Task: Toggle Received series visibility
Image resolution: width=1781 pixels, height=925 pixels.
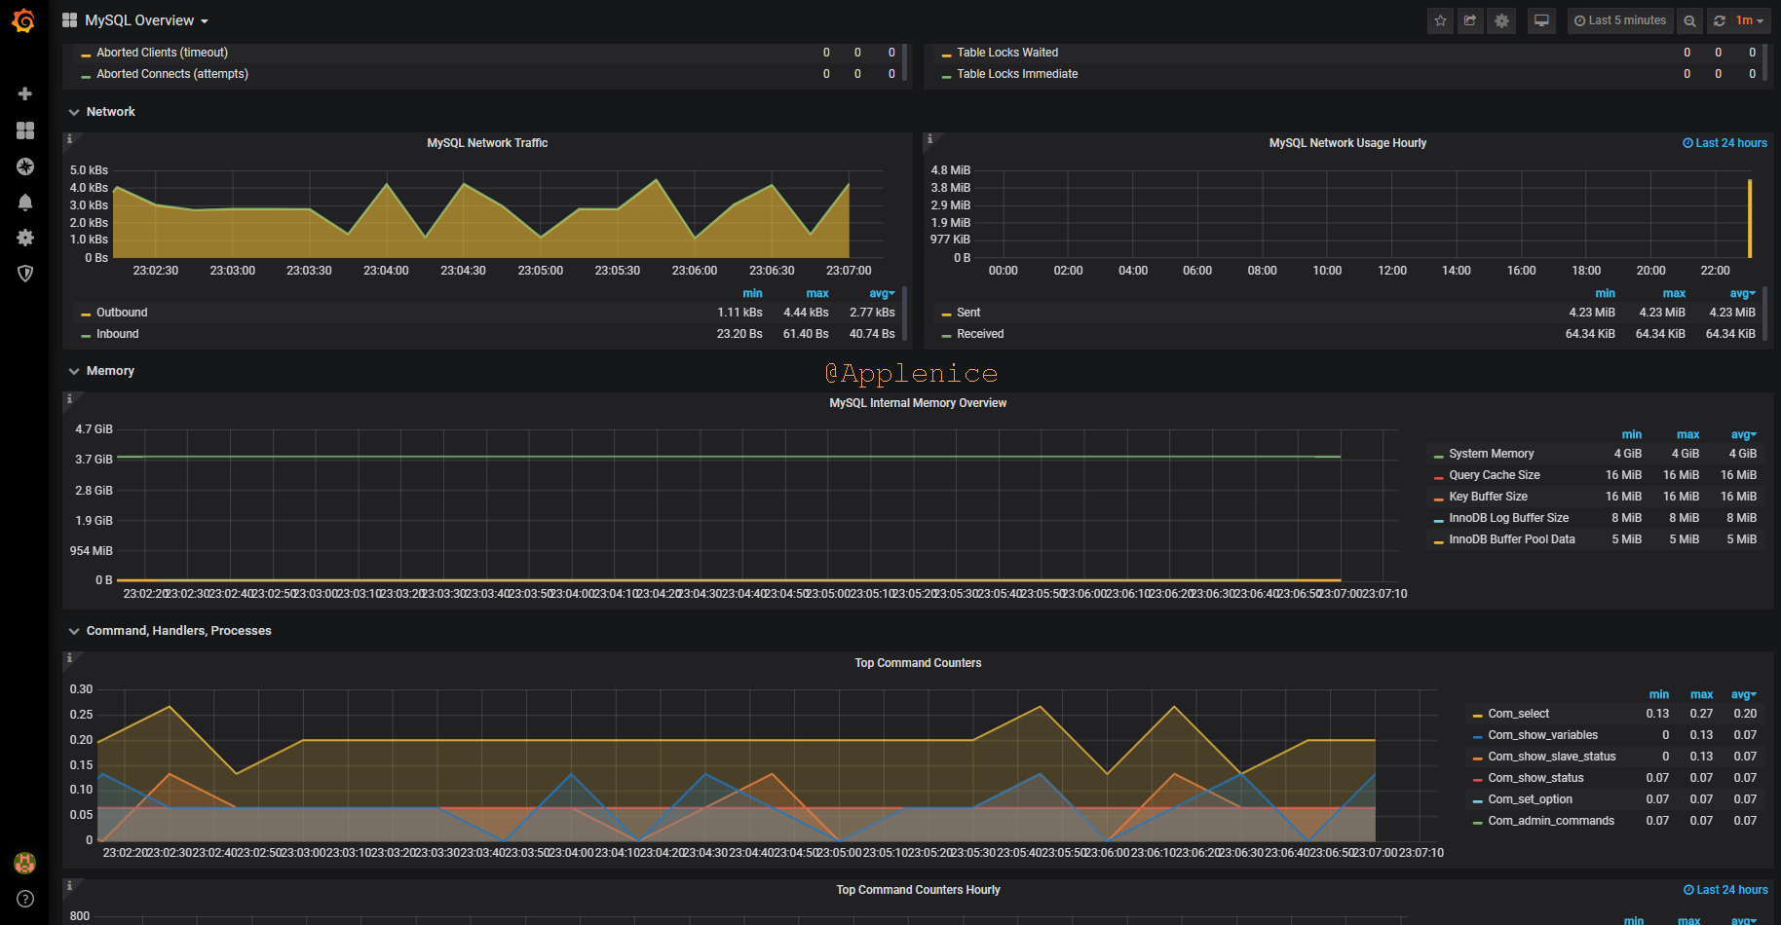Action: [x=980, y=334]
